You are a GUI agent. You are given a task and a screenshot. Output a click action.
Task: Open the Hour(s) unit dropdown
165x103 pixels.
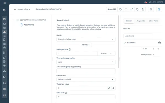[x=106, y=53]
